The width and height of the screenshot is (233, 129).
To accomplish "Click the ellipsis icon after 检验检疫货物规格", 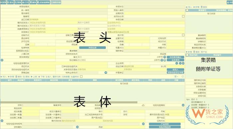I will pos(143,124).
